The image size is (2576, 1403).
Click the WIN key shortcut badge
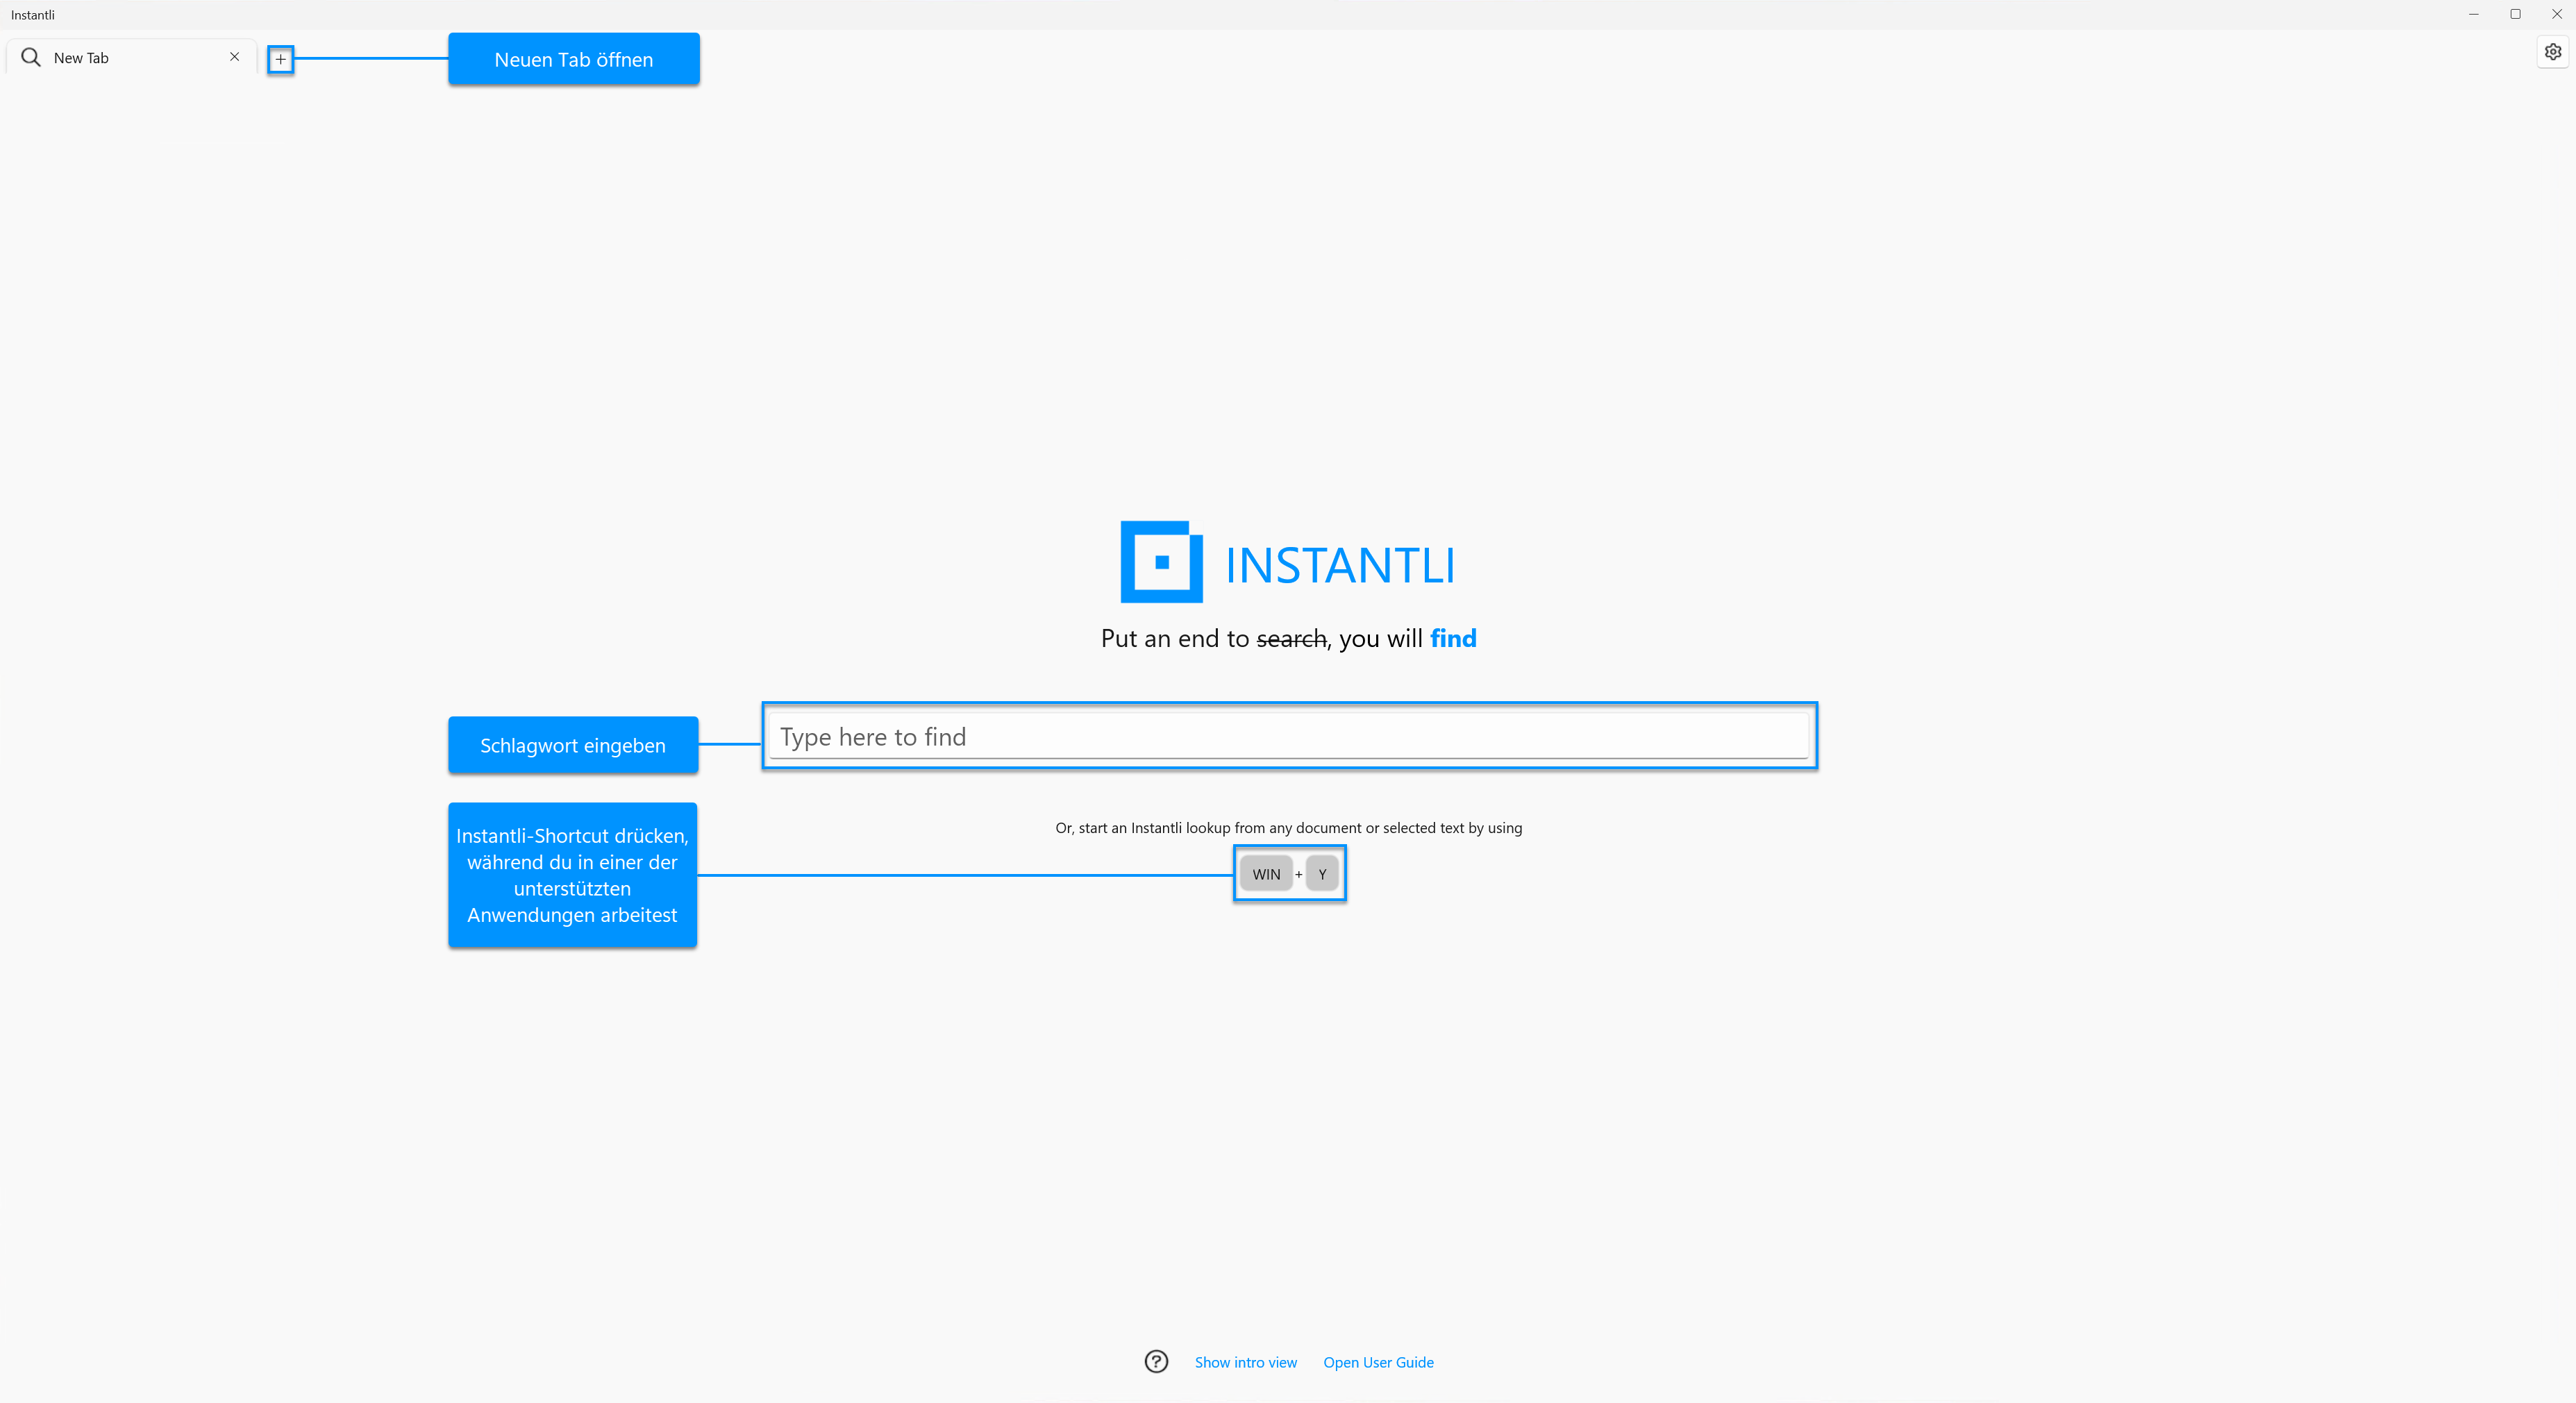tap(1266, 873)
